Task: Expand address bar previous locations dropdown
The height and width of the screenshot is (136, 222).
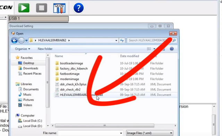Action: [x=116, y=41]
